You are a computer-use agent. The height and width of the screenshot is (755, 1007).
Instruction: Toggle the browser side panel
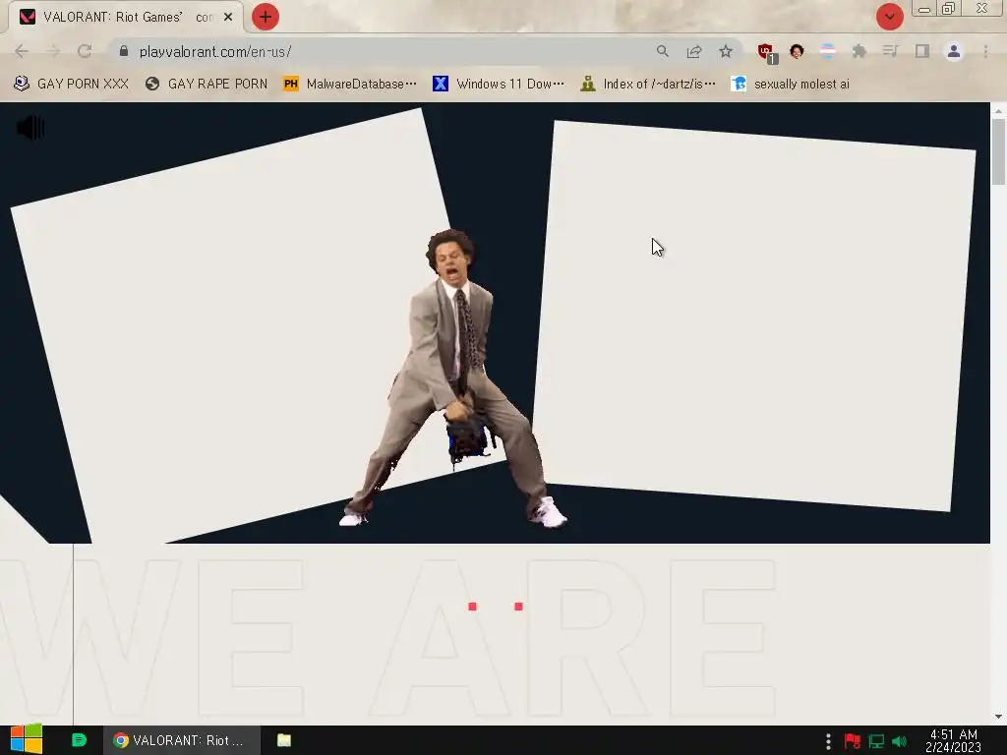(922, 51)
